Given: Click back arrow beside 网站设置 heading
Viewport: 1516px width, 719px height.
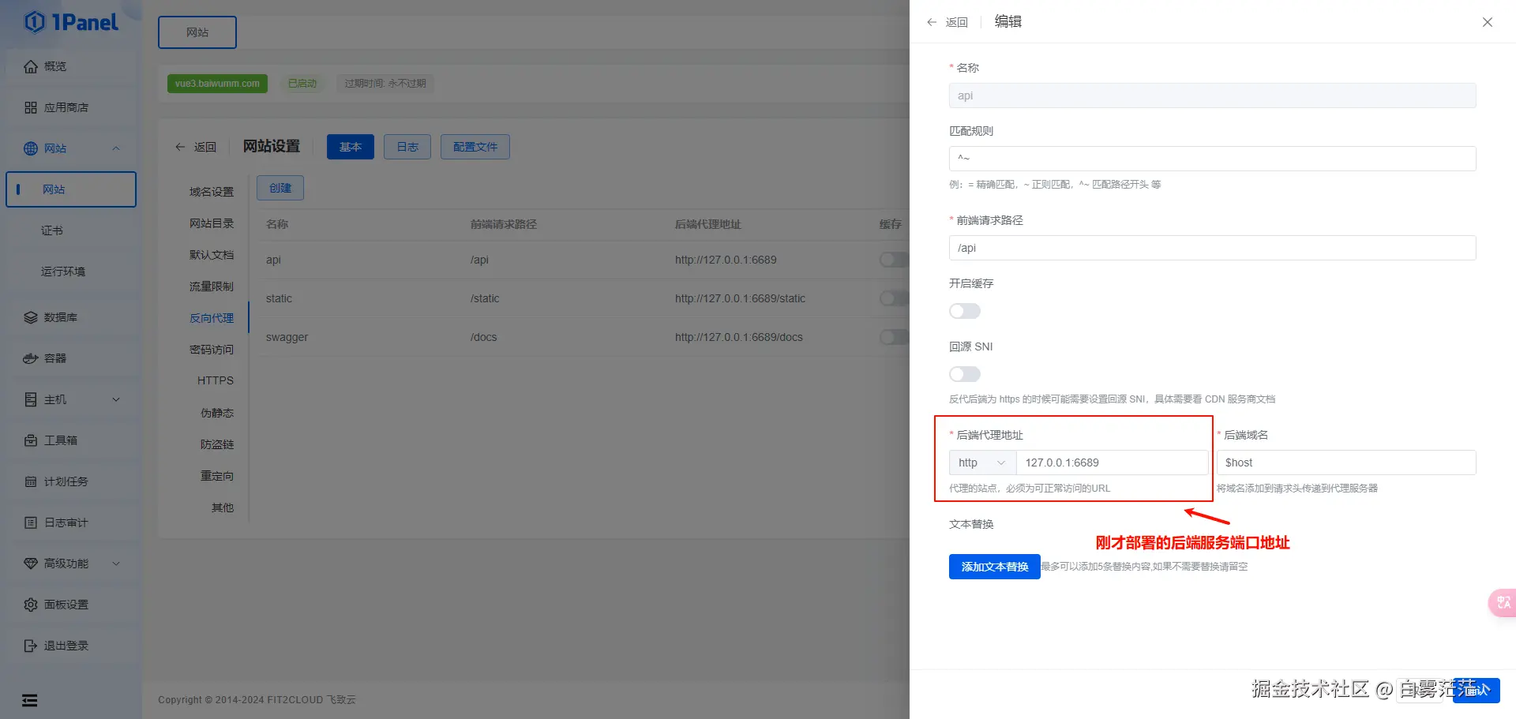Looking at the screenshot, I should 180,147.
